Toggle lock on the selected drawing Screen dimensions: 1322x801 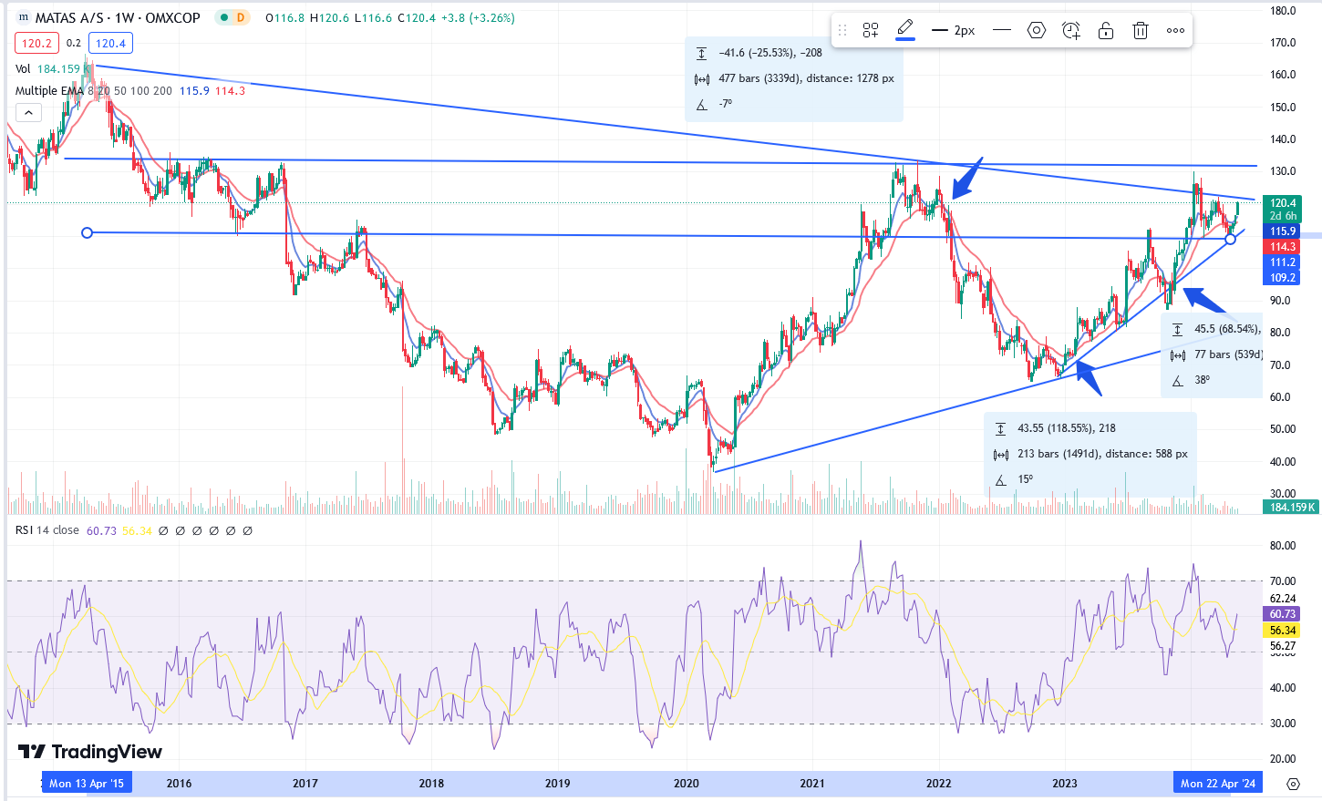point(1106,30)
